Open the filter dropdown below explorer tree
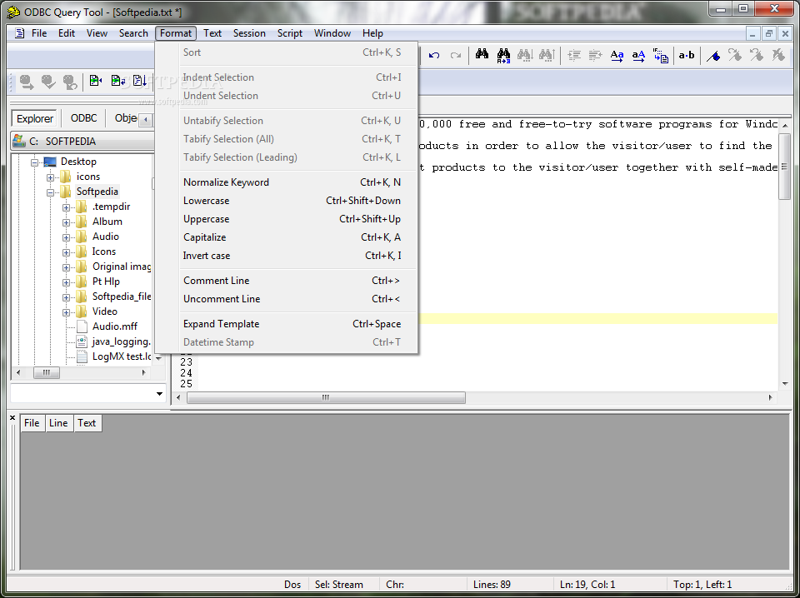 click(x=159, y=394)
